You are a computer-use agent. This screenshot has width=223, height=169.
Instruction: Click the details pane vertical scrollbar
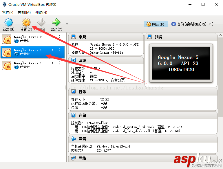pos(220,77)
